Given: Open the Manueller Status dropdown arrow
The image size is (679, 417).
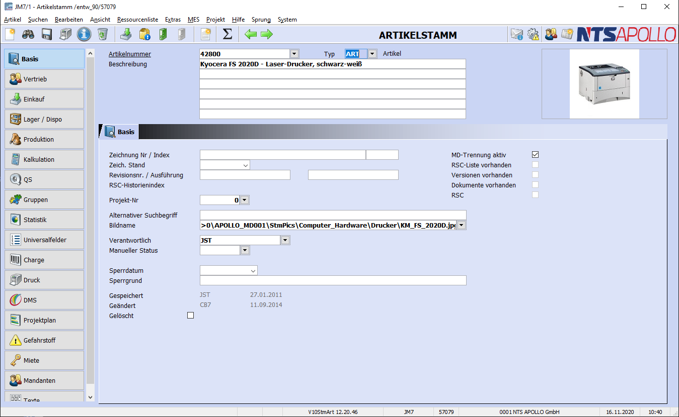Looking at the screenshot, I should [x=245, y=250].
